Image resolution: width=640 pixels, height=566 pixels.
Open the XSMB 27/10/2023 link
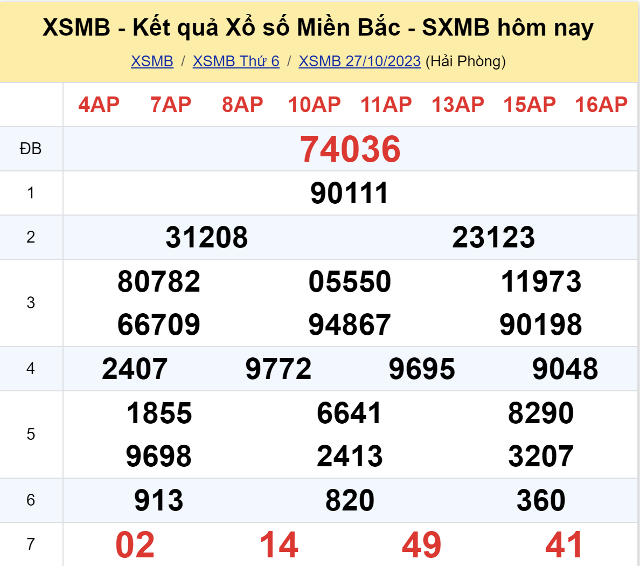tap(359, 61)
